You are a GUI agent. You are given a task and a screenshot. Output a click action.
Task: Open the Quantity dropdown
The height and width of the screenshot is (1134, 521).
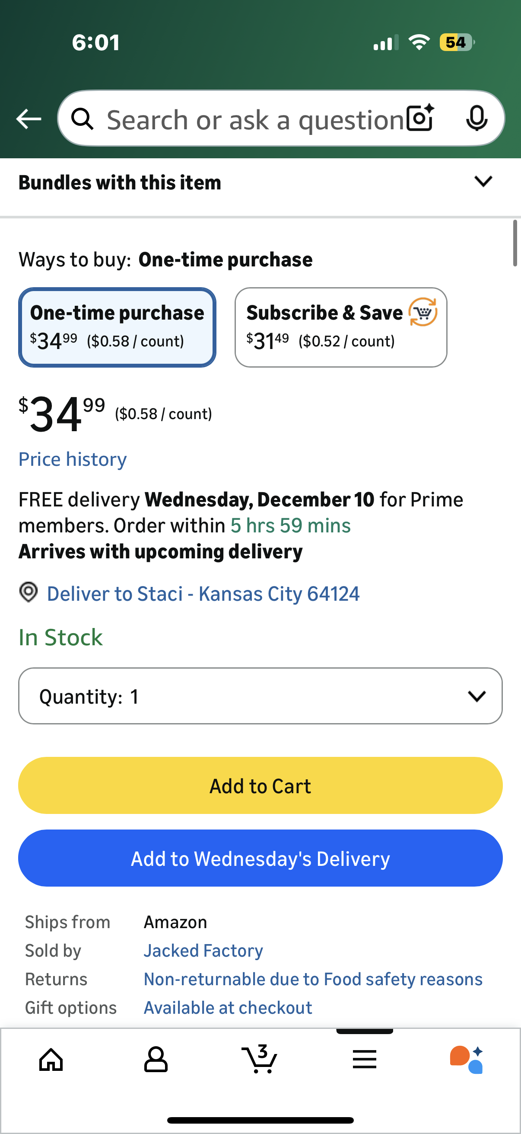(260, 696)
